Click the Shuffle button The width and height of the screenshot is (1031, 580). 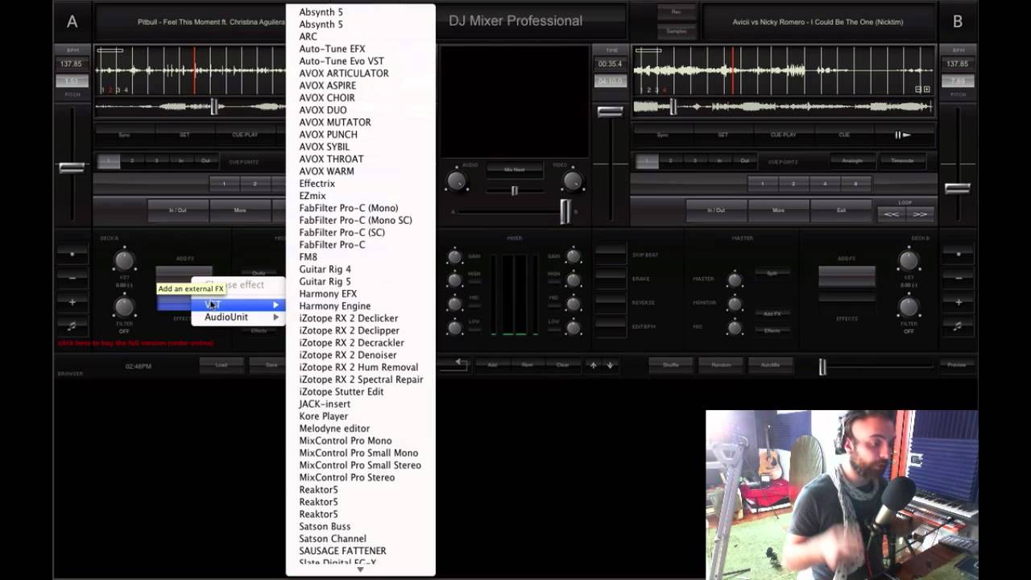tap(672, 365)
